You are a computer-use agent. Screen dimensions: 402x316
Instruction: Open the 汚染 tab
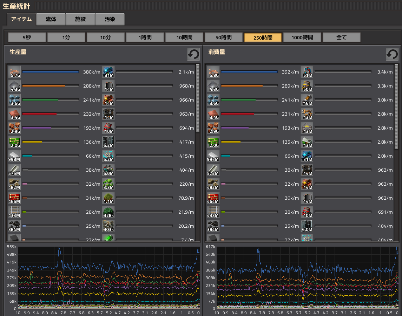click(110, 19)
